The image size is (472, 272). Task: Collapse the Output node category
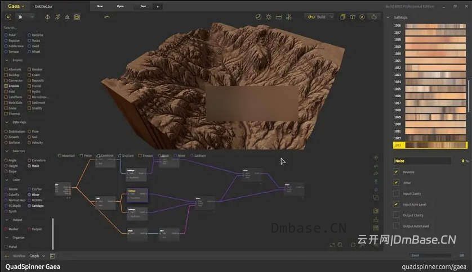coord(7,220)
